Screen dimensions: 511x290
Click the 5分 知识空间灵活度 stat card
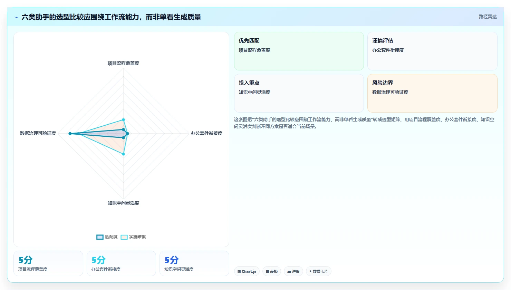tap(194, 263)
